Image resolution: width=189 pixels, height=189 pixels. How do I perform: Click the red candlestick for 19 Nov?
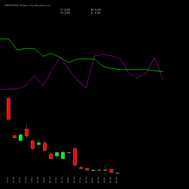click(45, 146)
